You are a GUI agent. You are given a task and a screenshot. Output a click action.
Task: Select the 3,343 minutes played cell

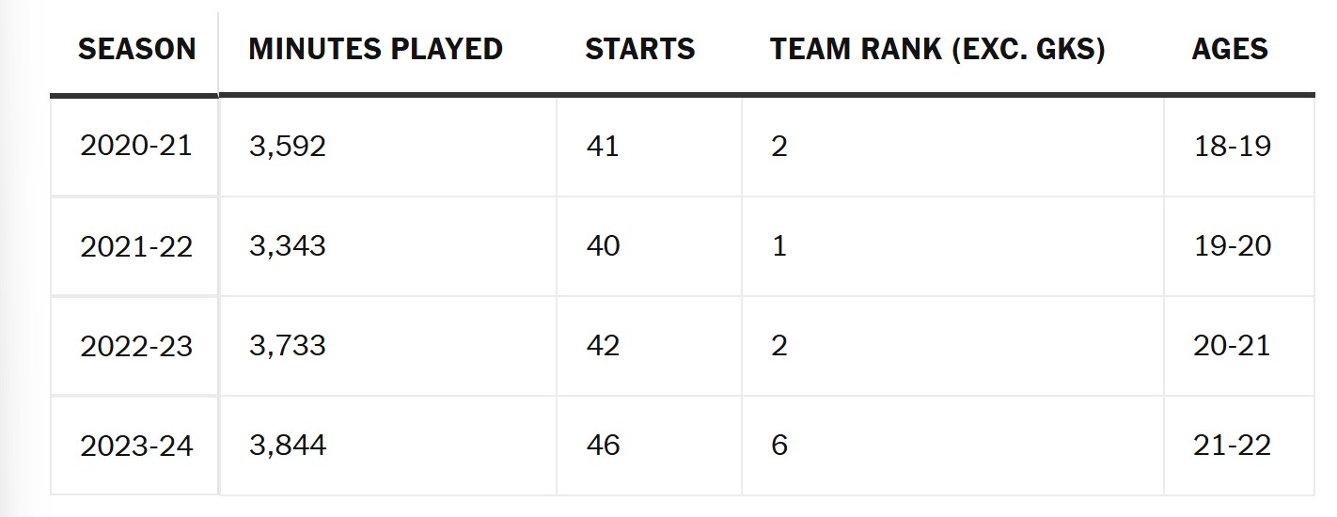[x=288, y=246]
